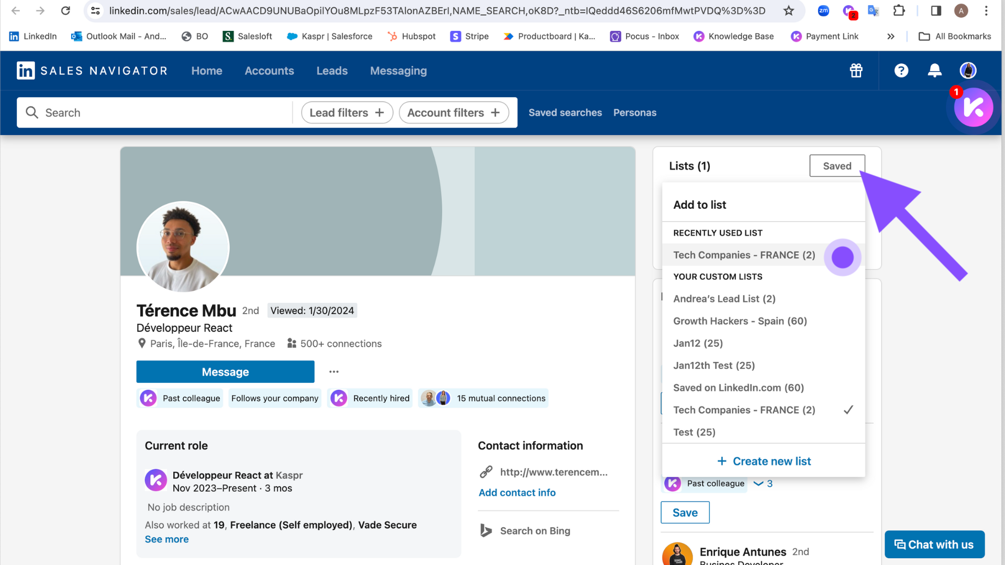Go to Home tab
Image resolution: width=1005 pixels, height=565 pixels.
click(207, 71)
